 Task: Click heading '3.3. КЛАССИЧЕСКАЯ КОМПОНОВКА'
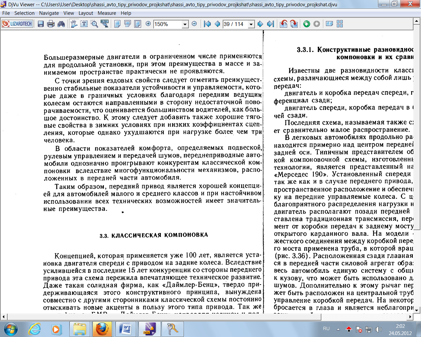pyautogui.click(x=154, y=235)
